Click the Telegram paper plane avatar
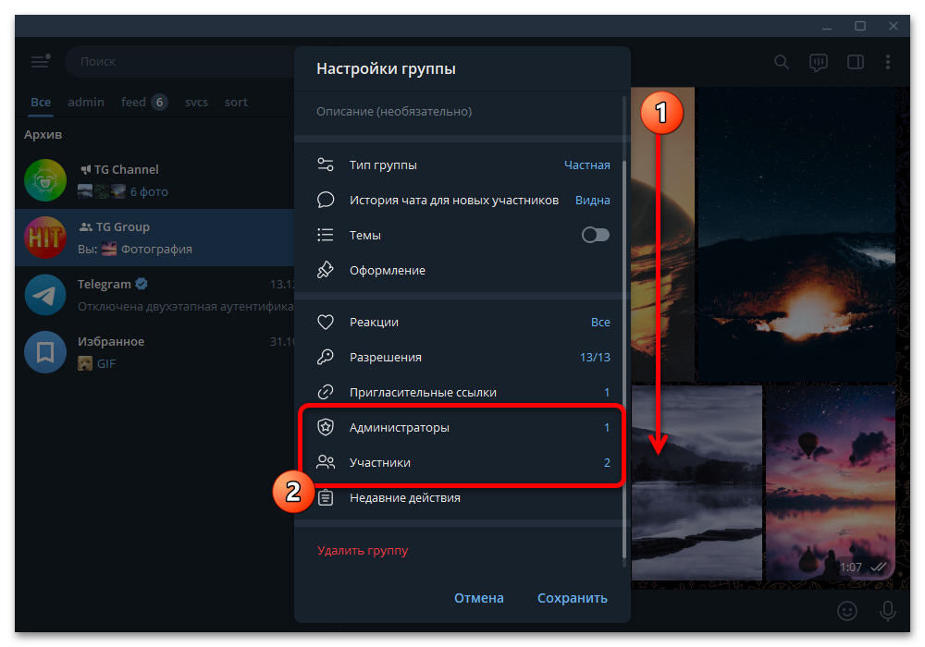The width and height of the screenshot is (925, 647). 45,295
